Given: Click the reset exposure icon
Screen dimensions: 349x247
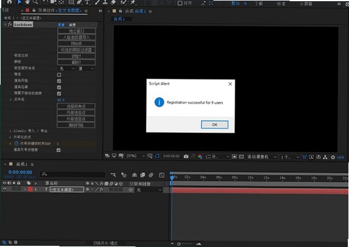Looking at the screenshot, I should (x=333, y=157).
